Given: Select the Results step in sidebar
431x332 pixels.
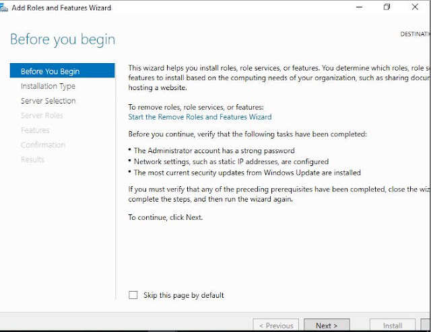Looking at the screenshot, I should pyautogui.click(x=33, y=160).
